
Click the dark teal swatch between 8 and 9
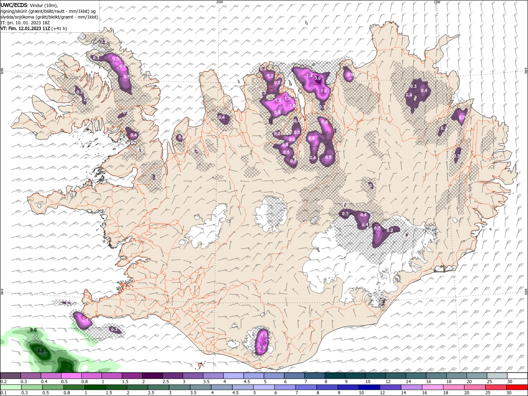[335, 375]
